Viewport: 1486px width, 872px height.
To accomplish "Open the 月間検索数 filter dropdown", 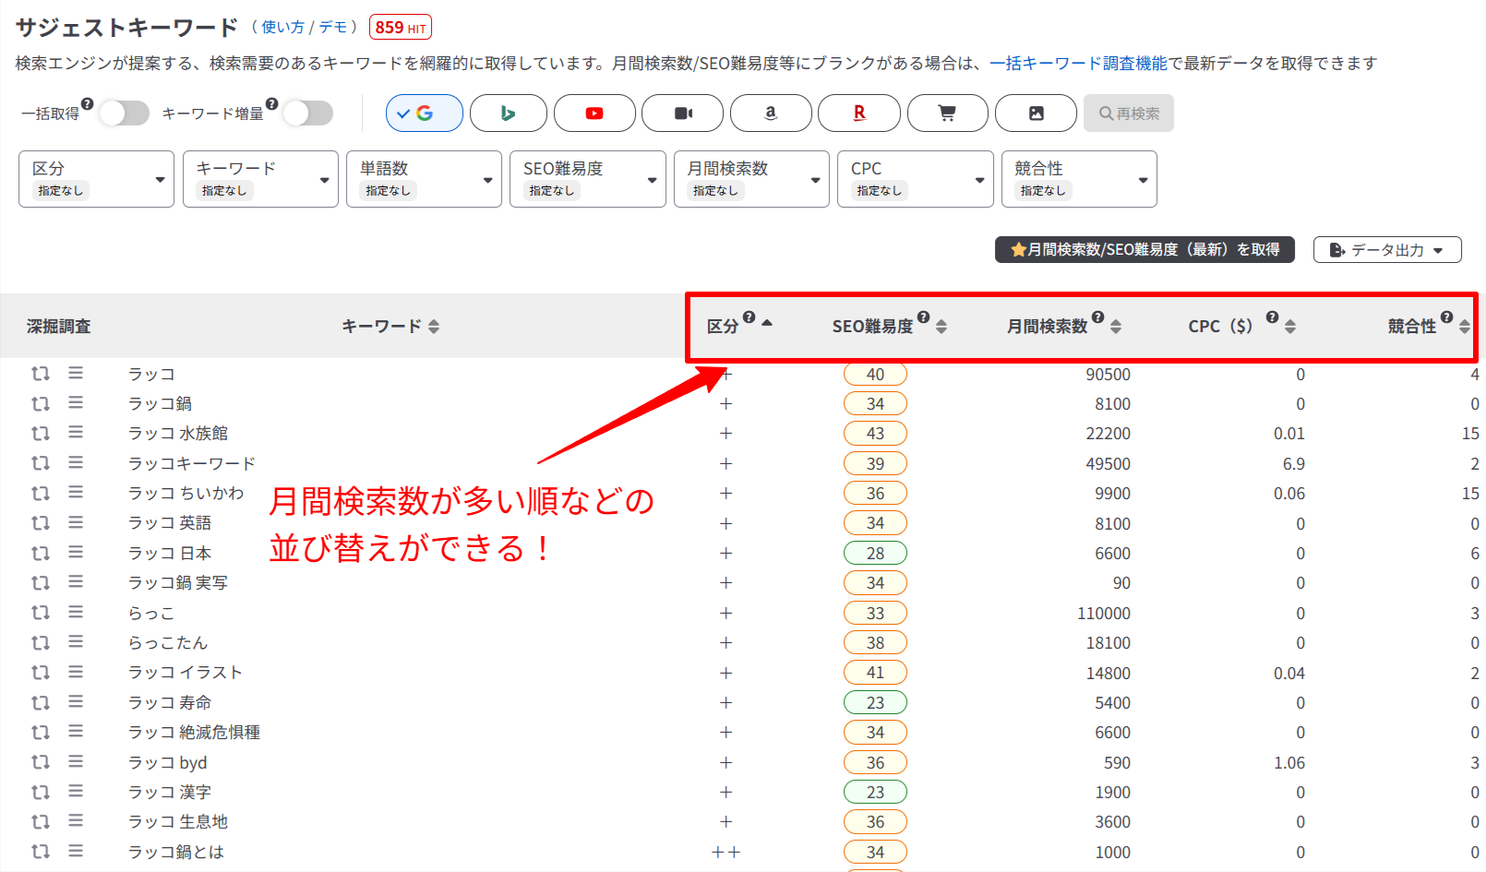I will click(751, 179).
